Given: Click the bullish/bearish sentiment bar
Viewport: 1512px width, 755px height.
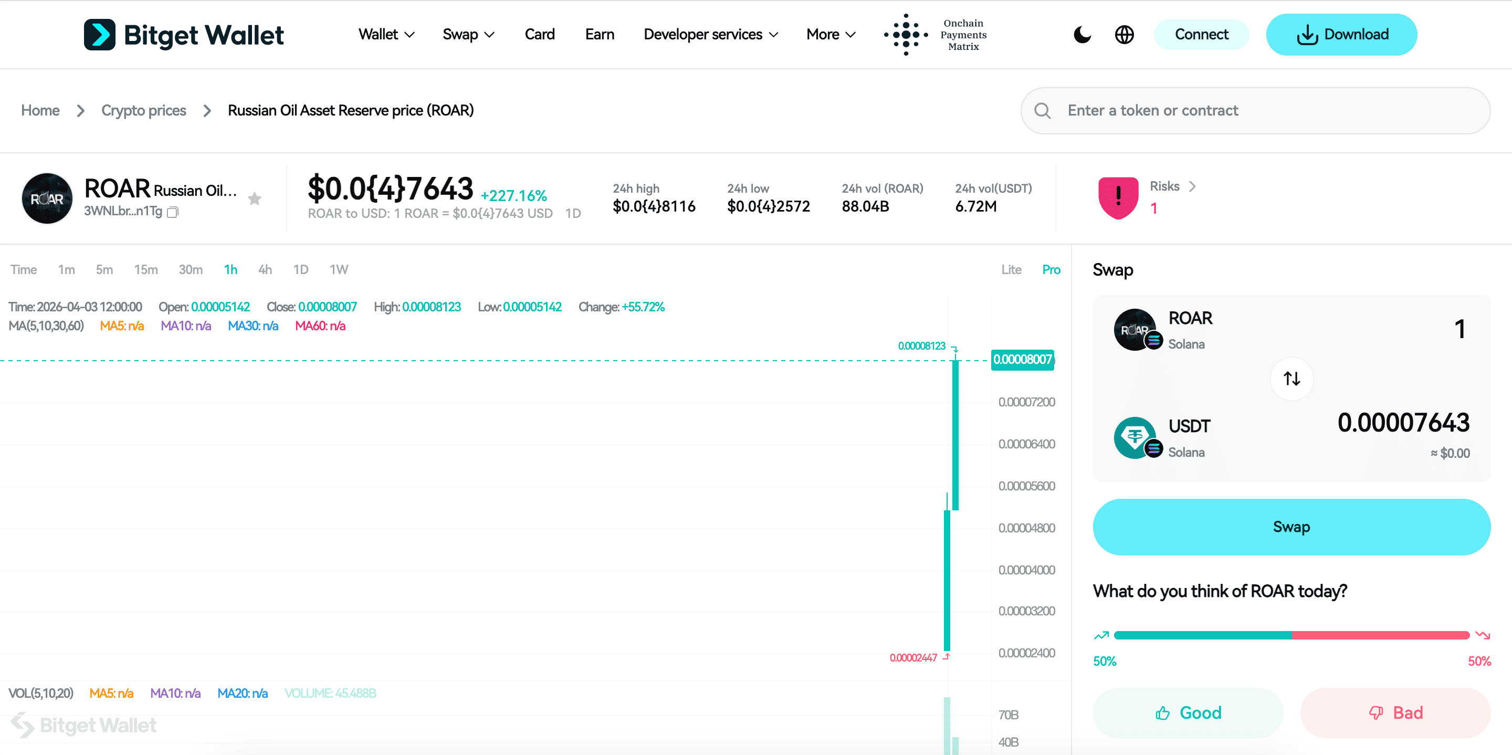Looking at the screenshot, I should tap(1291, 635).
